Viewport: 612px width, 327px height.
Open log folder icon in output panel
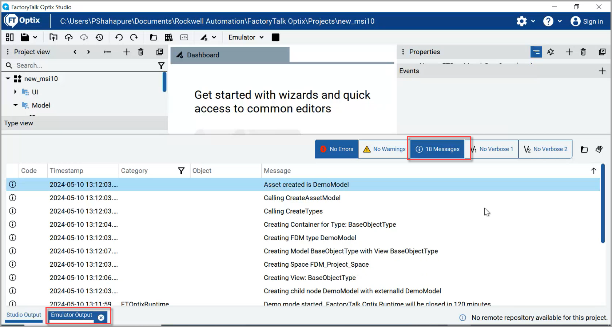584,149
